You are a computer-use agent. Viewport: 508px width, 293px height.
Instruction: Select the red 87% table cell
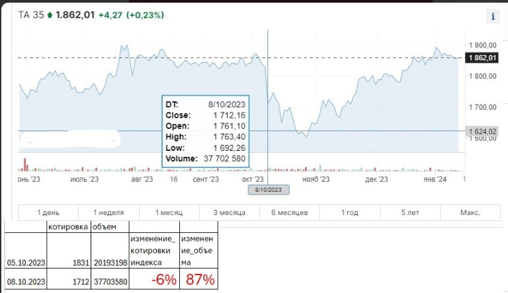point(199,280)
